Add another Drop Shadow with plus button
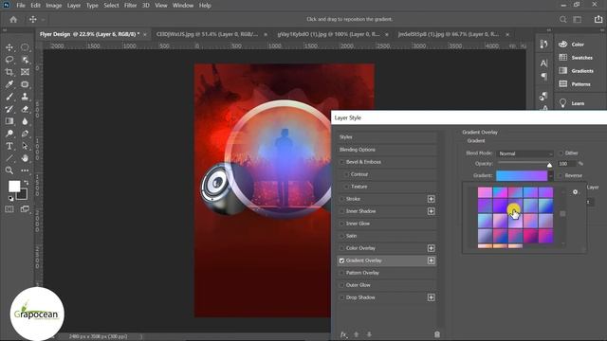Viewport: 607px width, 341px height. 431,297
